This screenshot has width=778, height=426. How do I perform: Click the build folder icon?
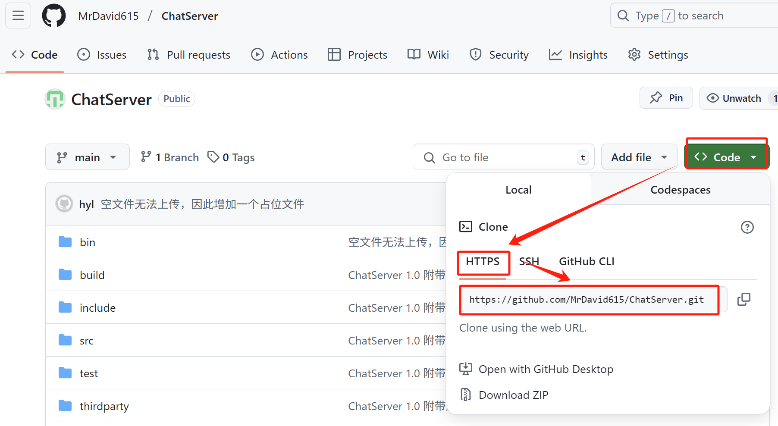coord(65,275)
